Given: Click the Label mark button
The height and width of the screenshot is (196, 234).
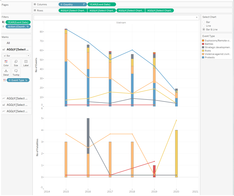Looking at the screenshot, I should point(26,63).
